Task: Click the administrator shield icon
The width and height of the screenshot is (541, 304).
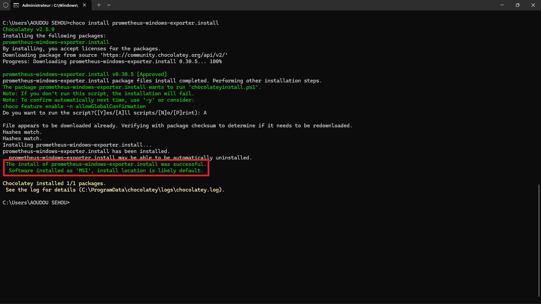Action: [5, 5]
